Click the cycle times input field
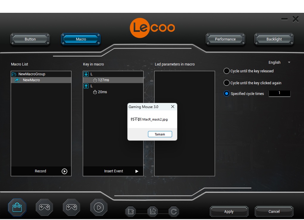This screenshot has height=220, width=304. pos(279,93)
